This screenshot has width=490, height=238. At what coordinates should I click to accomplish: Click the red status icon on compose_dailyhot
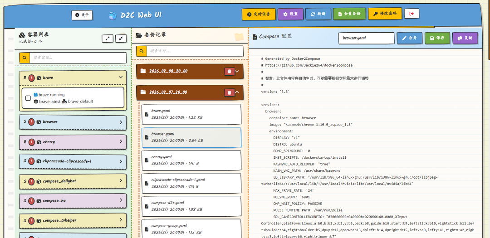(x=31, y=181)
